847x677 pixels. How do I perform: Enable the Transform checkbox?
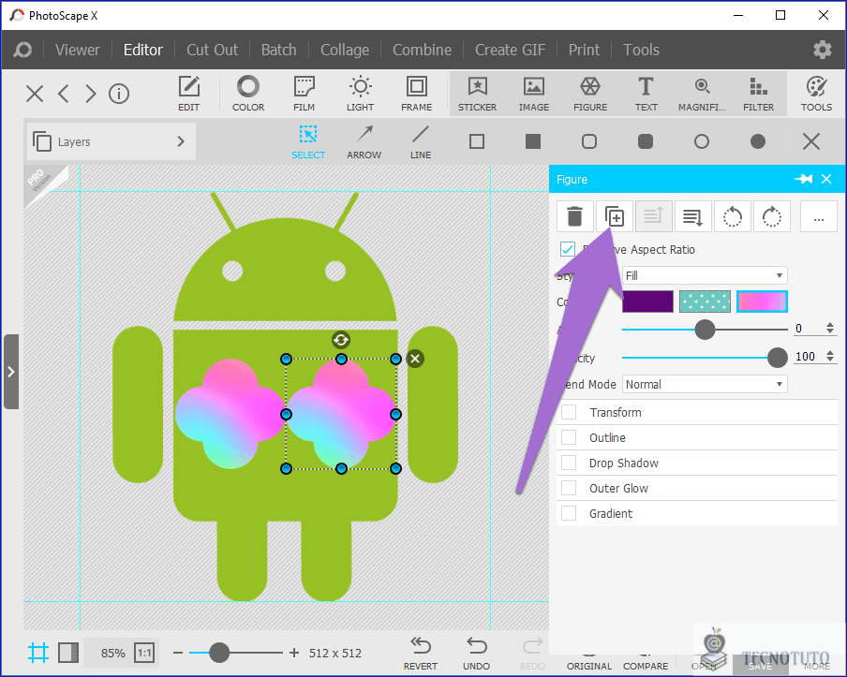click(569, 412)
